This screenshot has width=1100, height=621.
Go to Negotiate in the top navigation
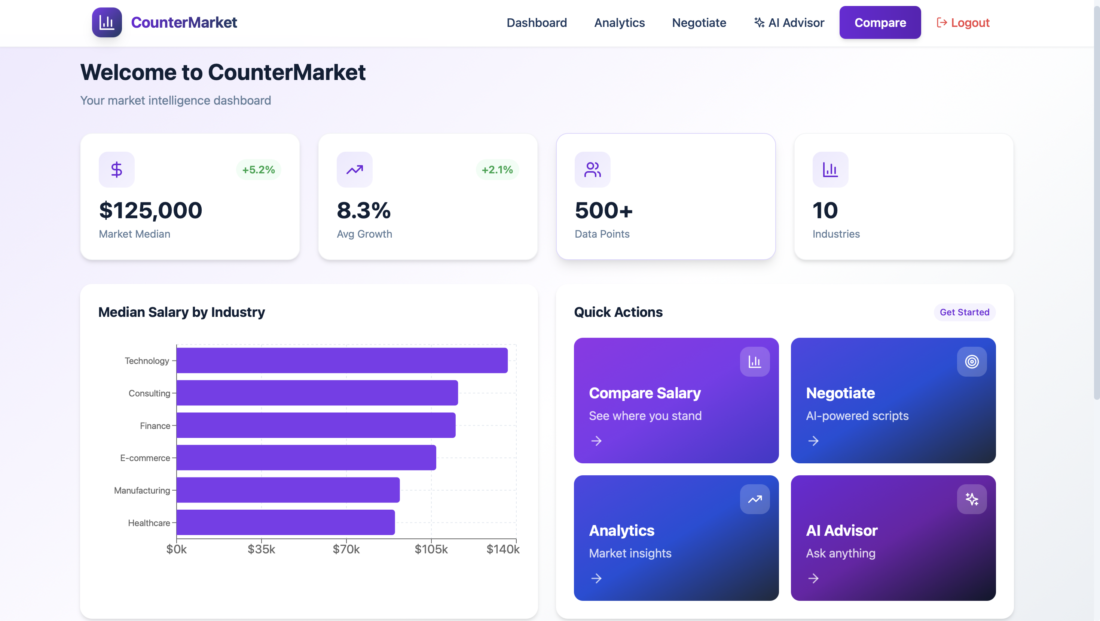pyautogui.click(x=699, y=22)
